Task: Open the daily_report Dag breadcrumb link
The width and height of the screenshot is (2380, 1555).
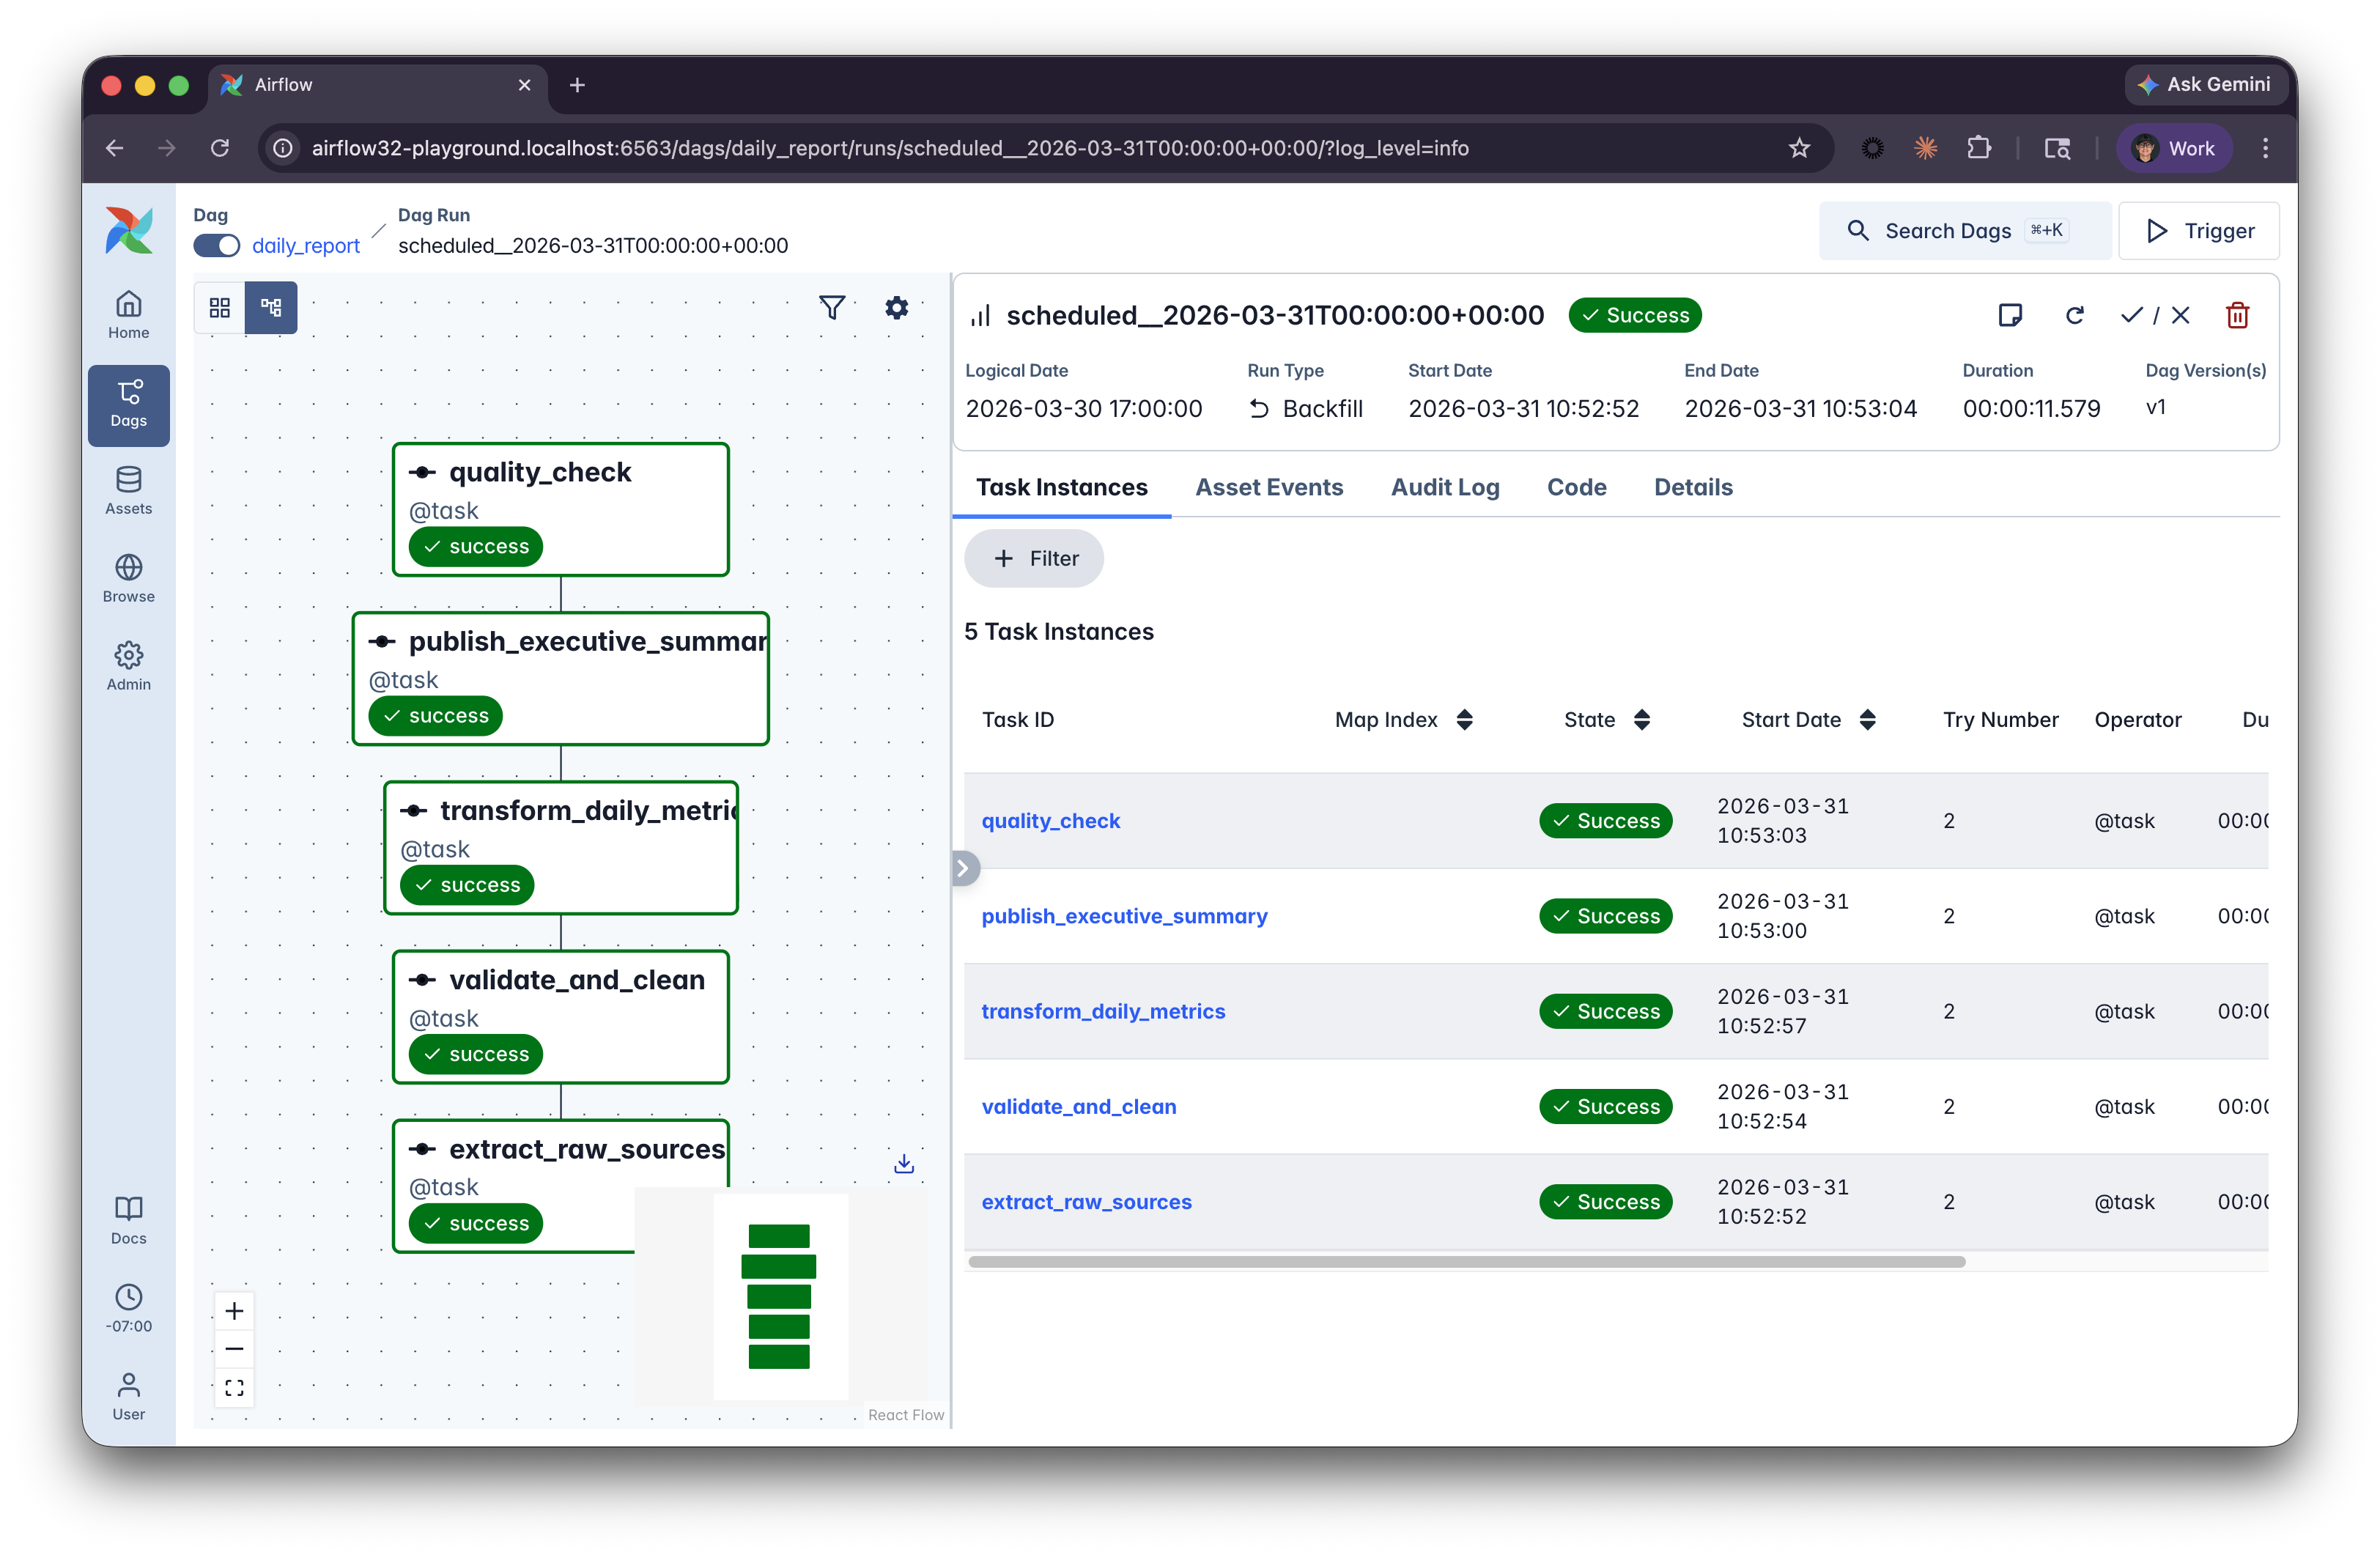Action: pyautogui.click(x=305, y=246)
